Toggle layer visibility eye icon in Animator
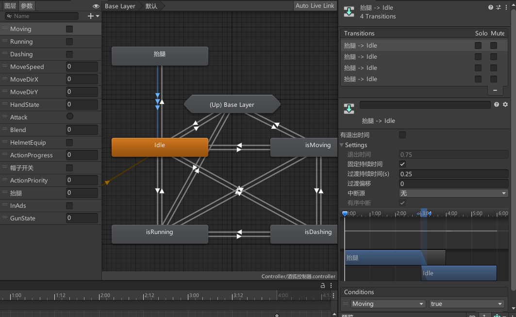 (96, 6)
